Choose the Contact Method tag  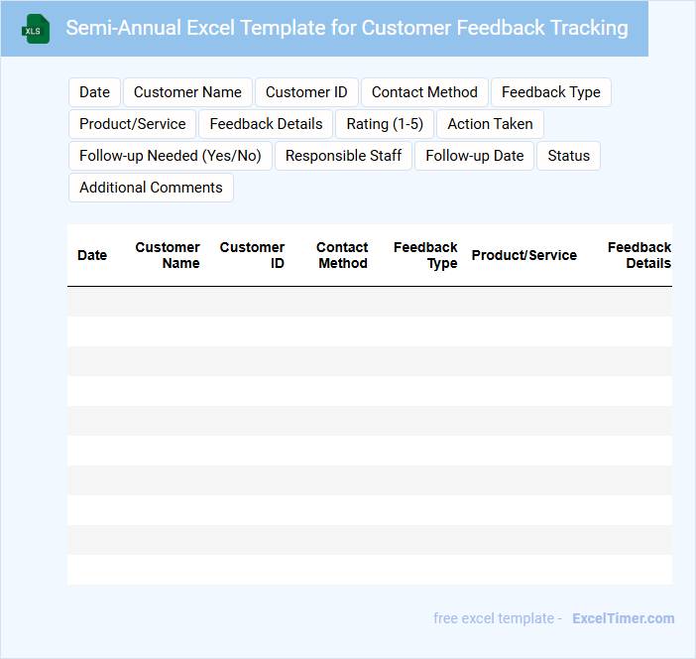424,92
